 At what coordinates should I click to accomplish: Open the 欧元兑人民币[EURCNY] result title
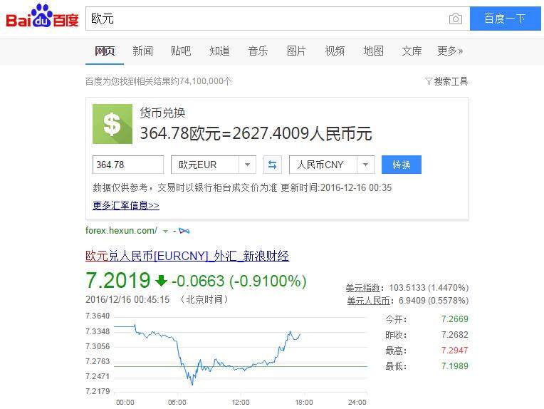tap(187, 256)
